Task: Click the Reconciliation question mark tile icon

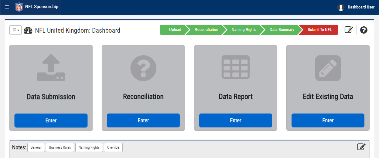Action: pyautogui.click(x=143, y=68)
